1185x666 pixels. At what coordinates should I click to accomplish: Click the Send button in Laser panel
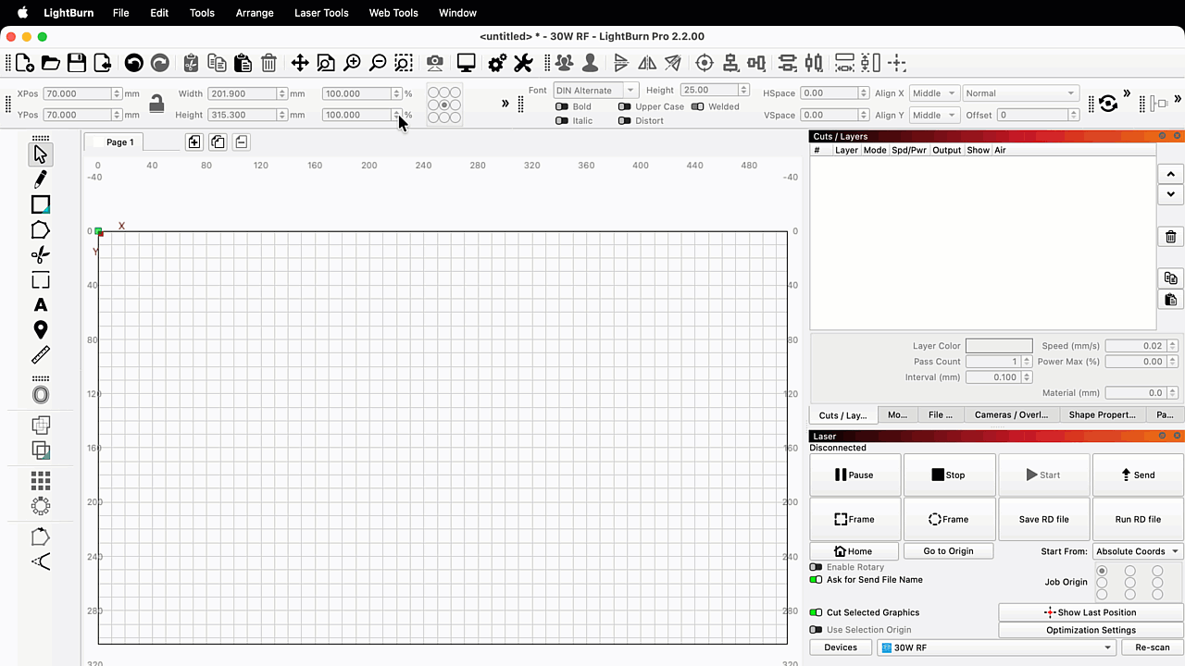[1138, 475]
